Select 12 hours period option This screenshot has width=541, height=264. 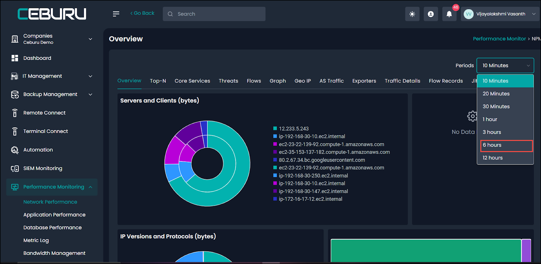tap(505, 158)
